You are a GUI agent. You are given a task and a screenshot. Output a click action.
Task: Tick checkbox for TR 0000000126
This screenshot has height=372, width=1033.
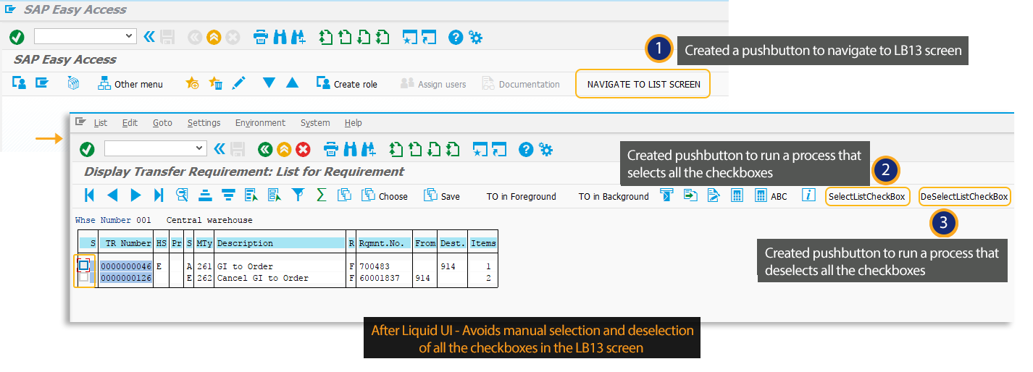[84, 277]
